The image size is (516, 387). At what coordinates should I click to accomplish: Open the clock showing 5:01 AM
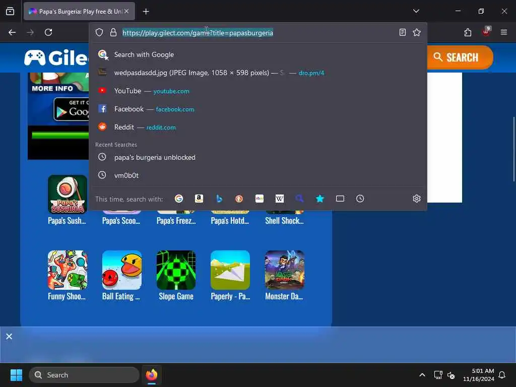tap(479, 375)
